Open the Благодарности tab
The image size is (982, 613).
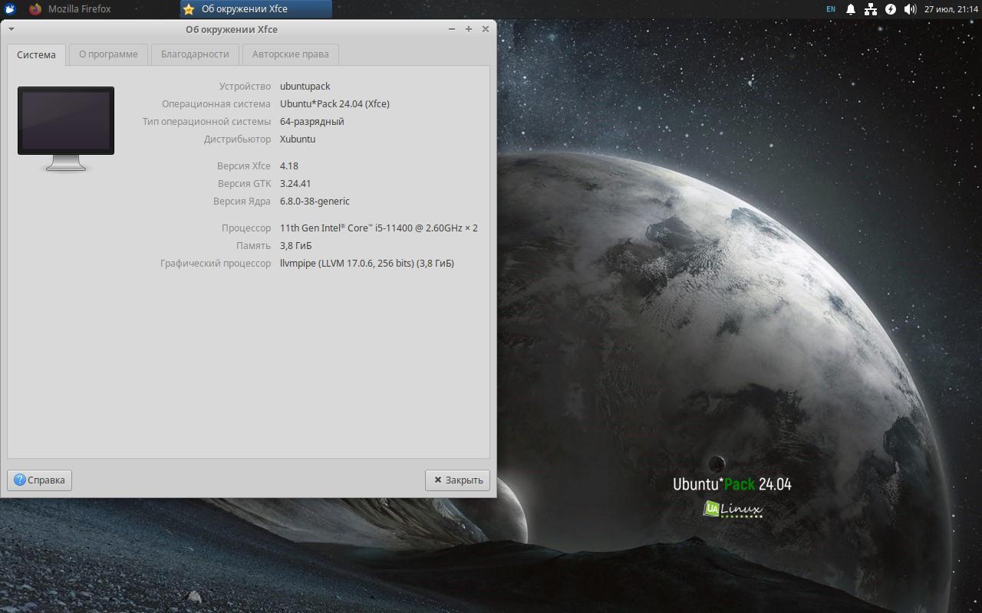[195, 54]
